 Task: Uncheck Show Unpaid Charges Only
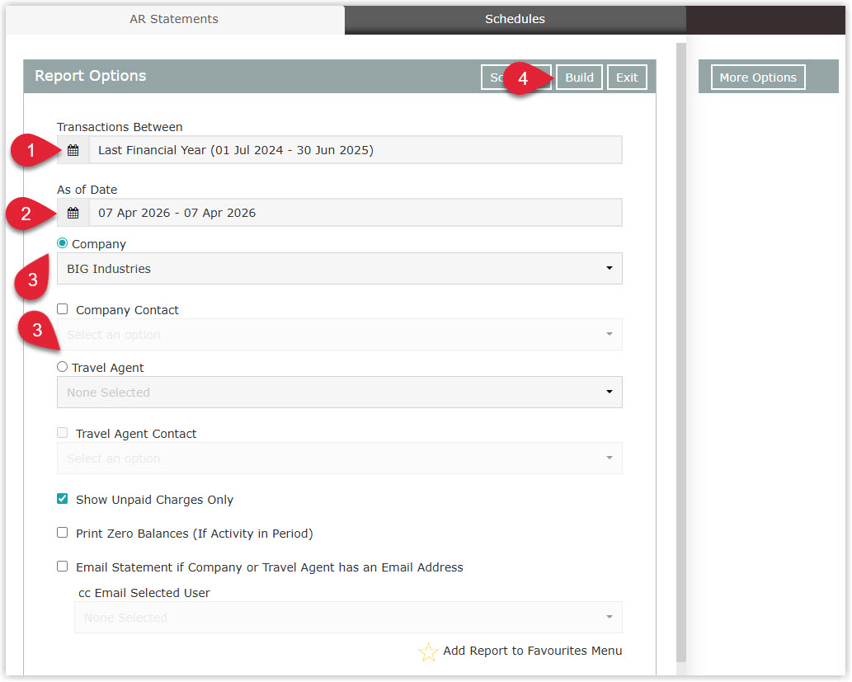click(x=63, y=499)
